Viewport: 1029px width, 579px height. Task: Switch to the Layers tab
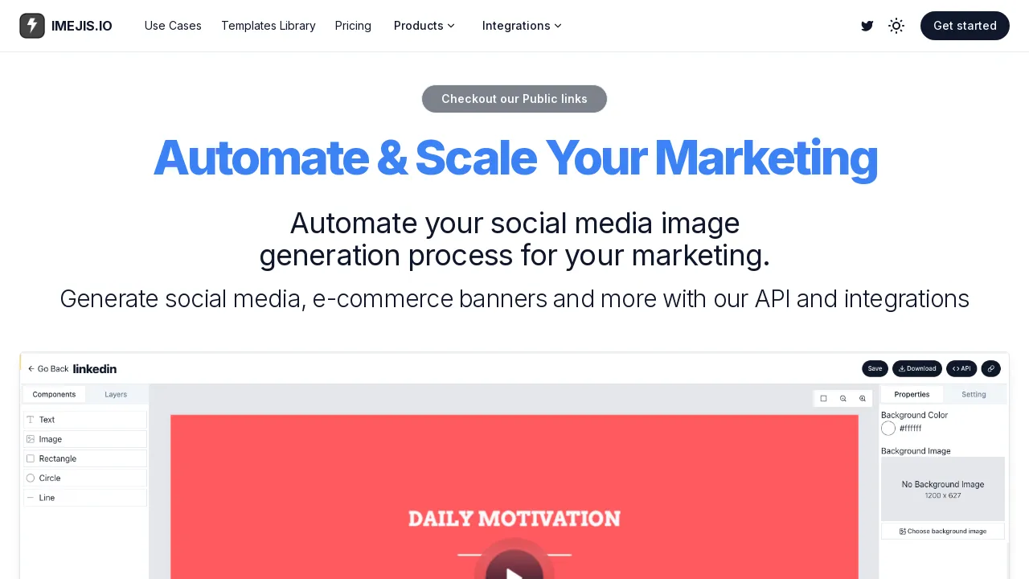(115, 394)
